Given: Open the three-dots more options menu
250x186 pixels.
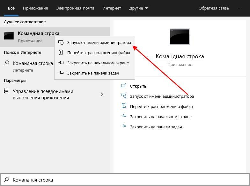Looking at the screenshot, I should pos(240,8).
